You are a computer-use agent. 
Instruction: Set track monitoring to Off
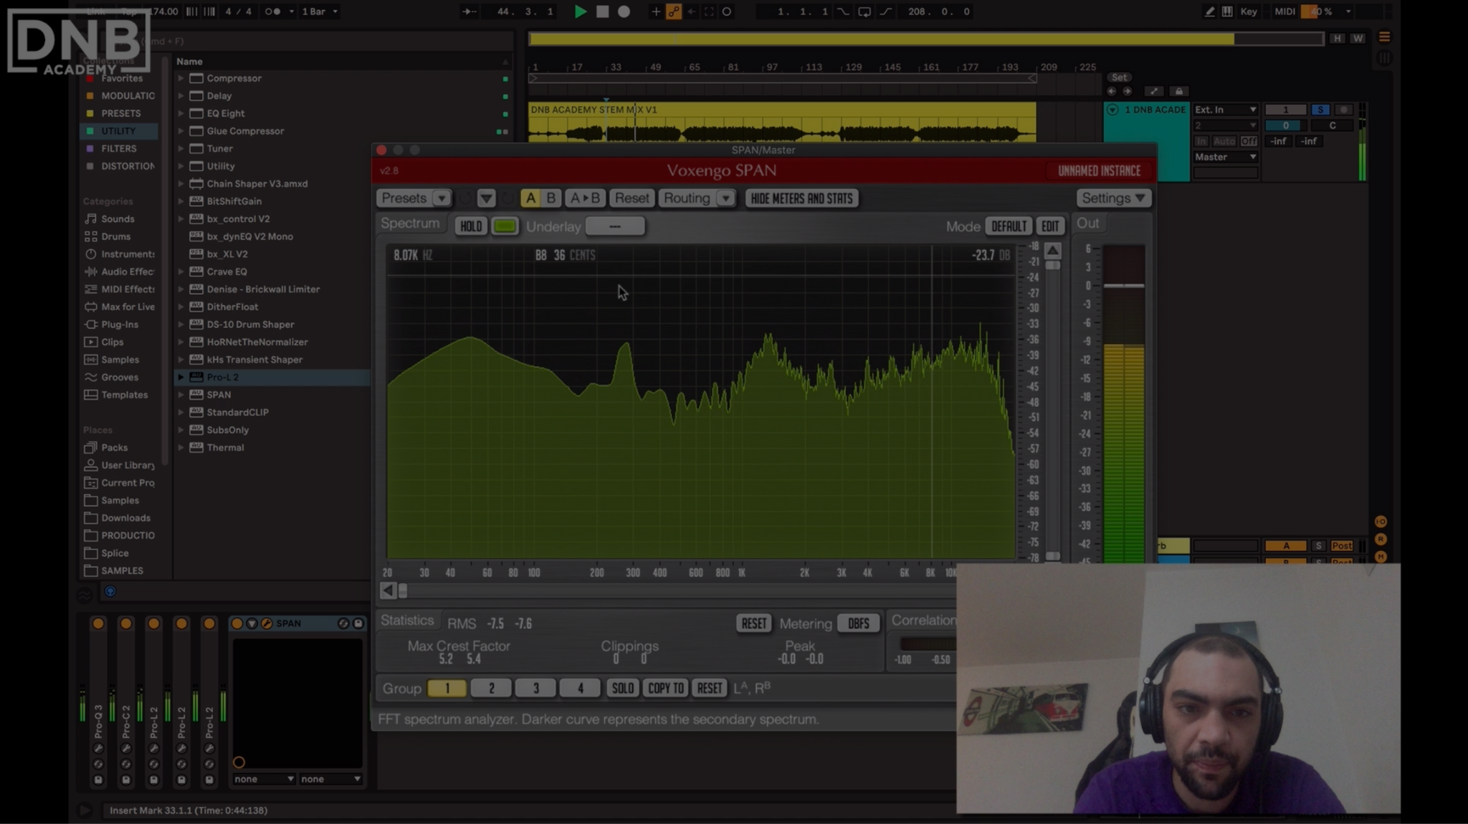1249,141
